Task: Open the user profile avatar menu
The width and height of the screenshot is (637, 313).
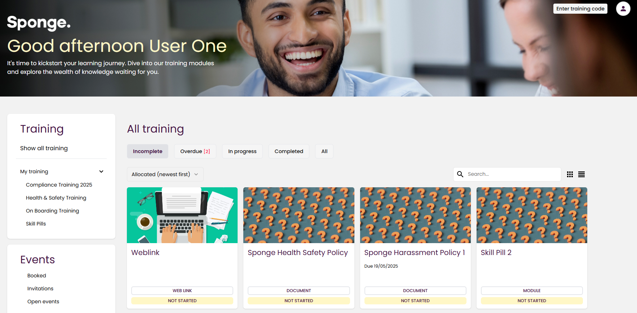Action: point(623,9)
